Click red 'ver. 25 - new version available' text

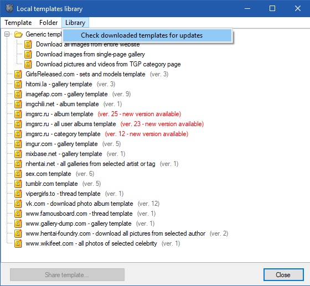[139, 114]
